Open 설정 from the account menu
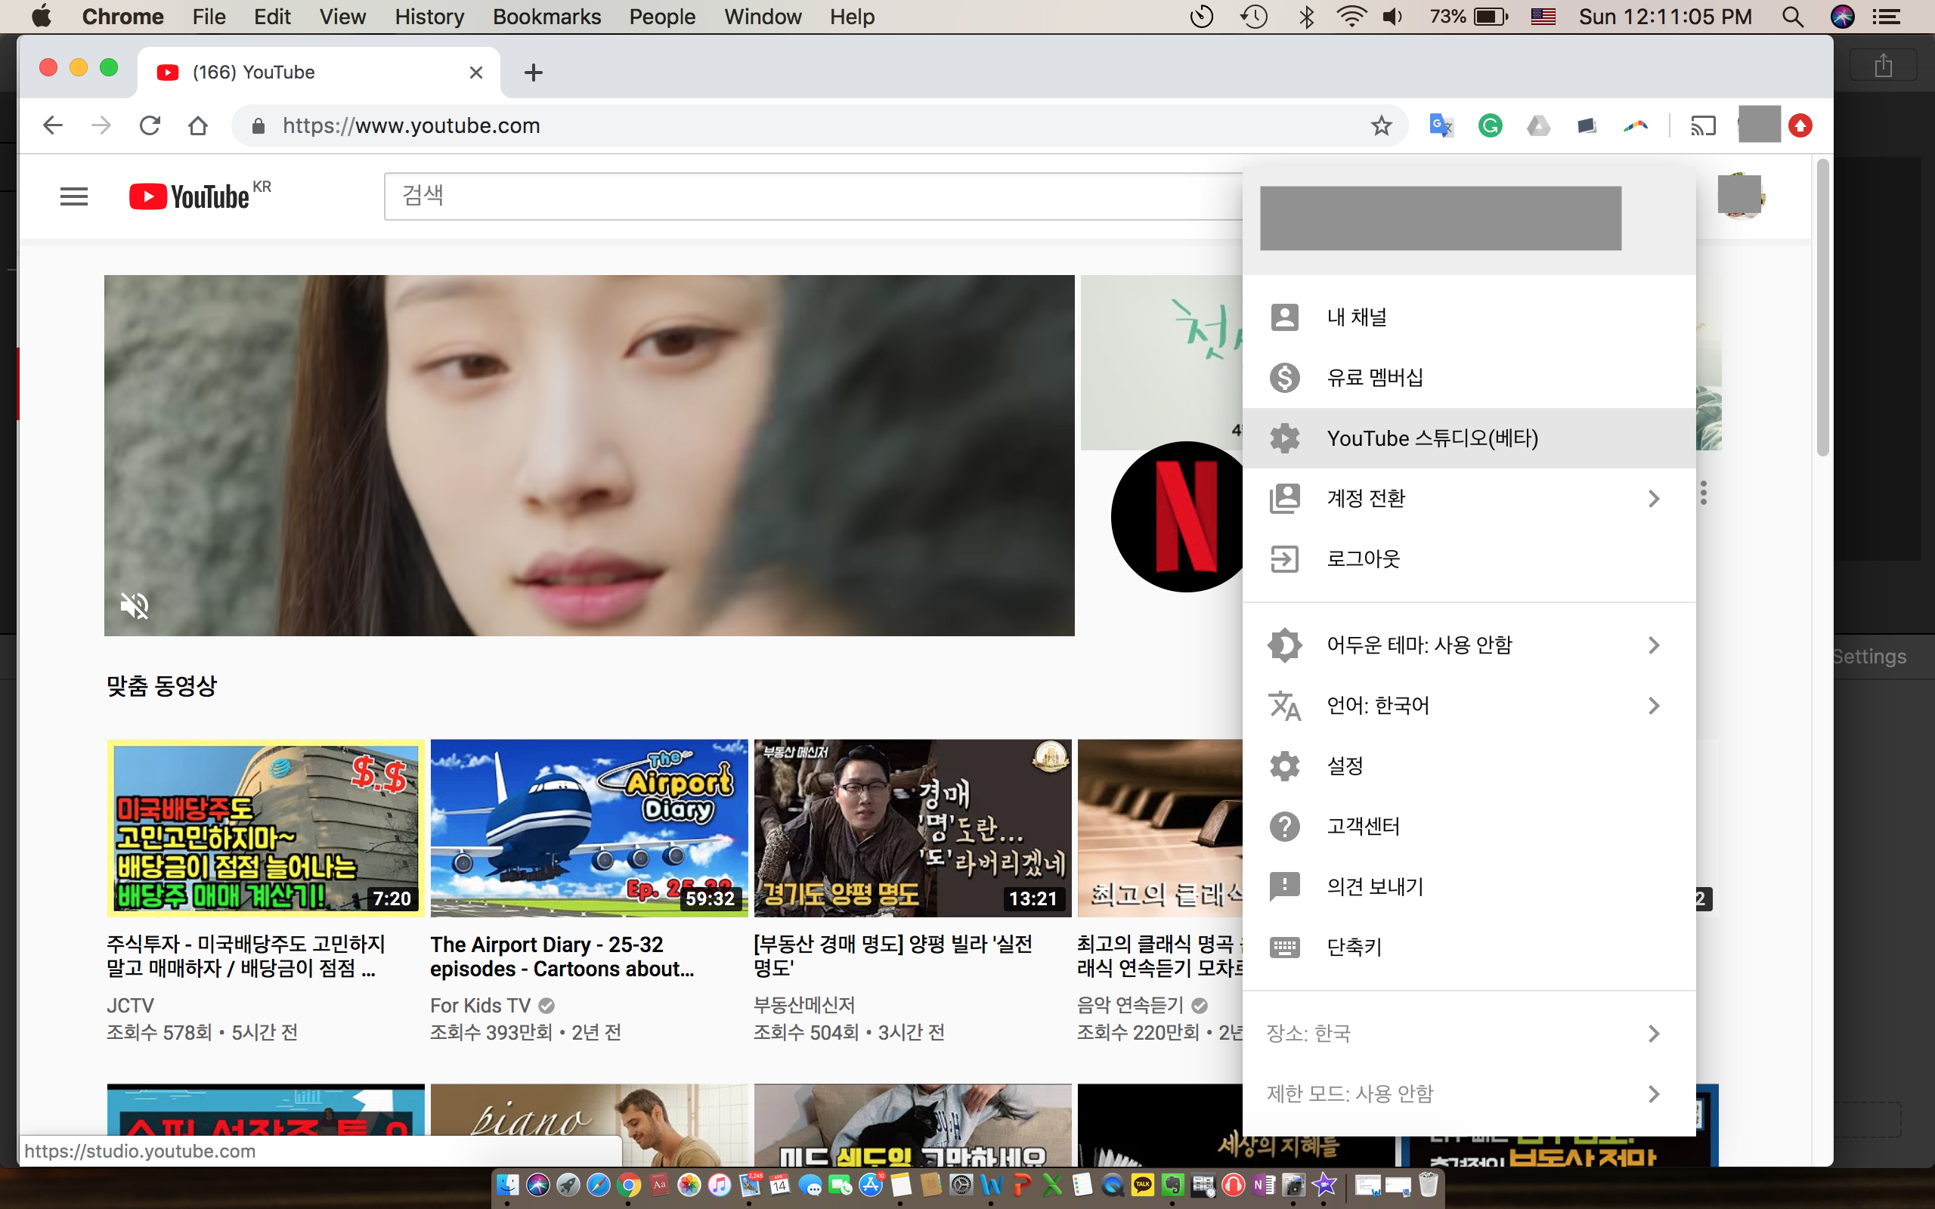 pos(1469,766)
